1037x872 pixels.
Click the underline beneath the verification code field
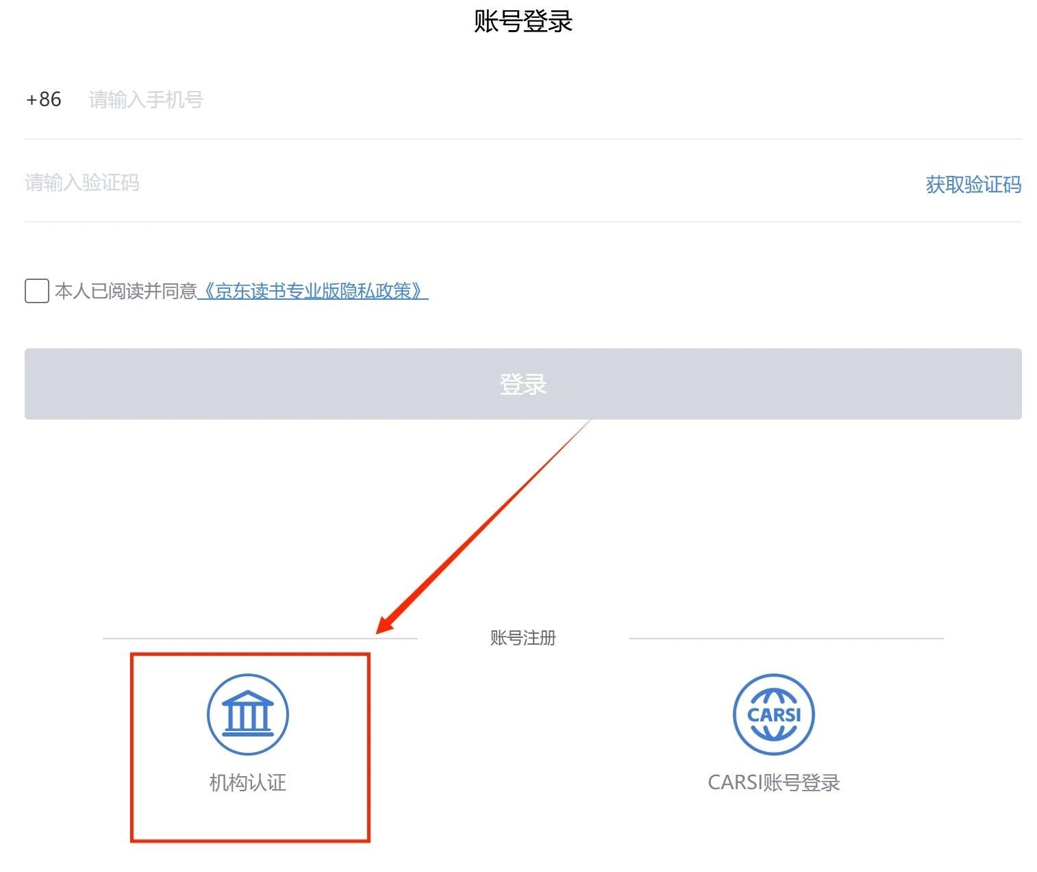pos(523,222)
